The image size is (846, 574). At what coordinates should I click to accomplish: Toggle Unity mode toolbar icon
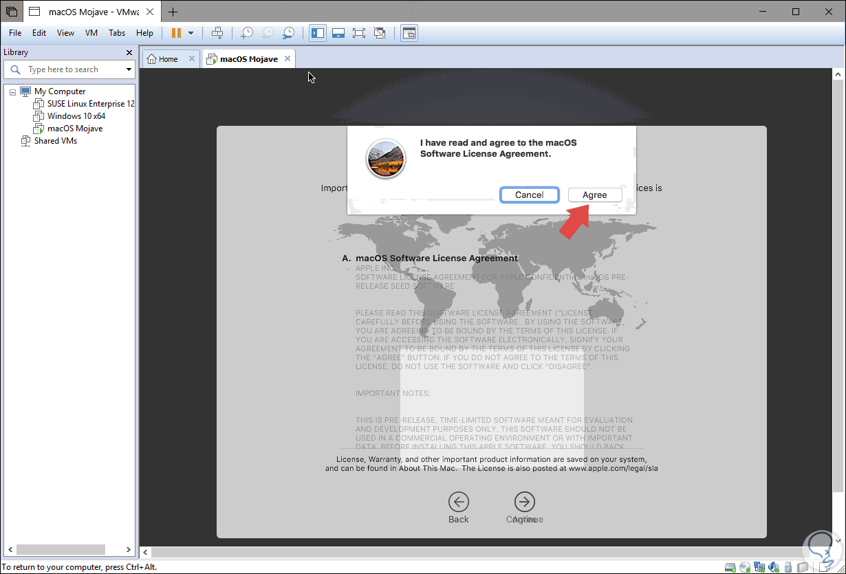379,33
